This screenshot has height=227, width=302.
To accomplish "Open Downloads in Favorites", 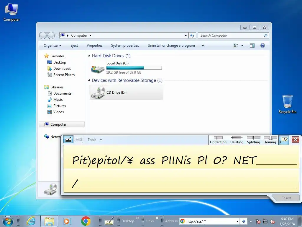I will click(x=62, y=69).
